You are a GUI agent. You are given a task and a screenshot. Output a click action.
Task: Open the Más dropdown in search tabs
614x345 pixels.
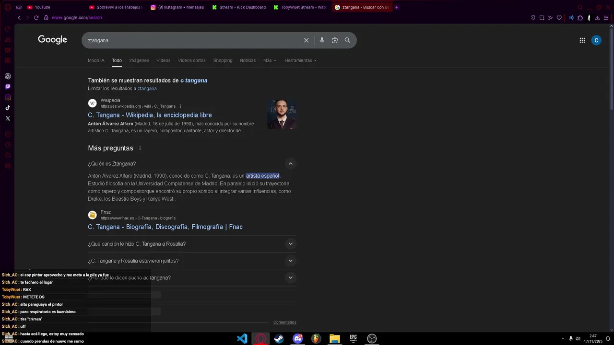click(270, 60)
